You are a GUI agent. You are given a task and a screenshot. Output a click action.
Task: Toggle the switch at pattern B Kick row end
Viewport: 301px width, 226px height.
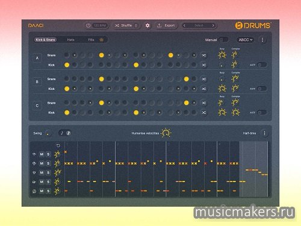pyautogui.click(x=262, y=89)
